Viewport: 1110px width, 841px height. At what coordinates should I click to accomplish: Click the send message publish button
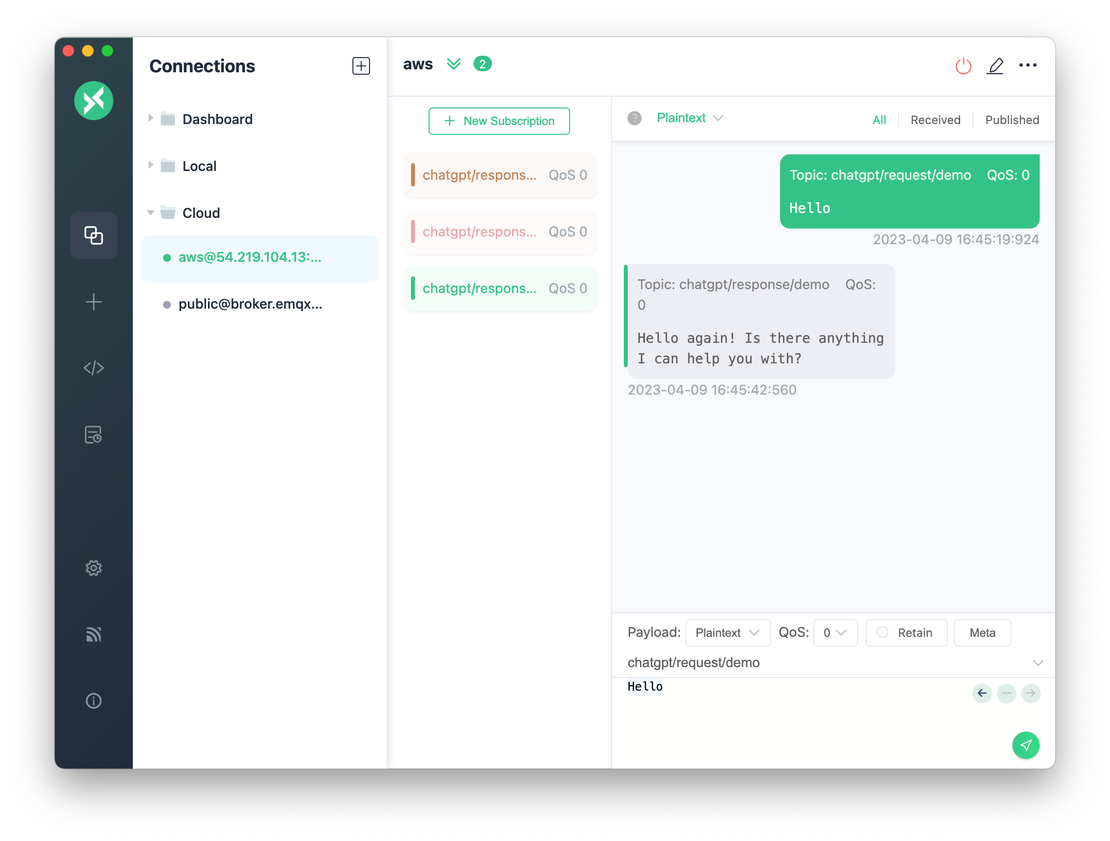click(1026, 745)
